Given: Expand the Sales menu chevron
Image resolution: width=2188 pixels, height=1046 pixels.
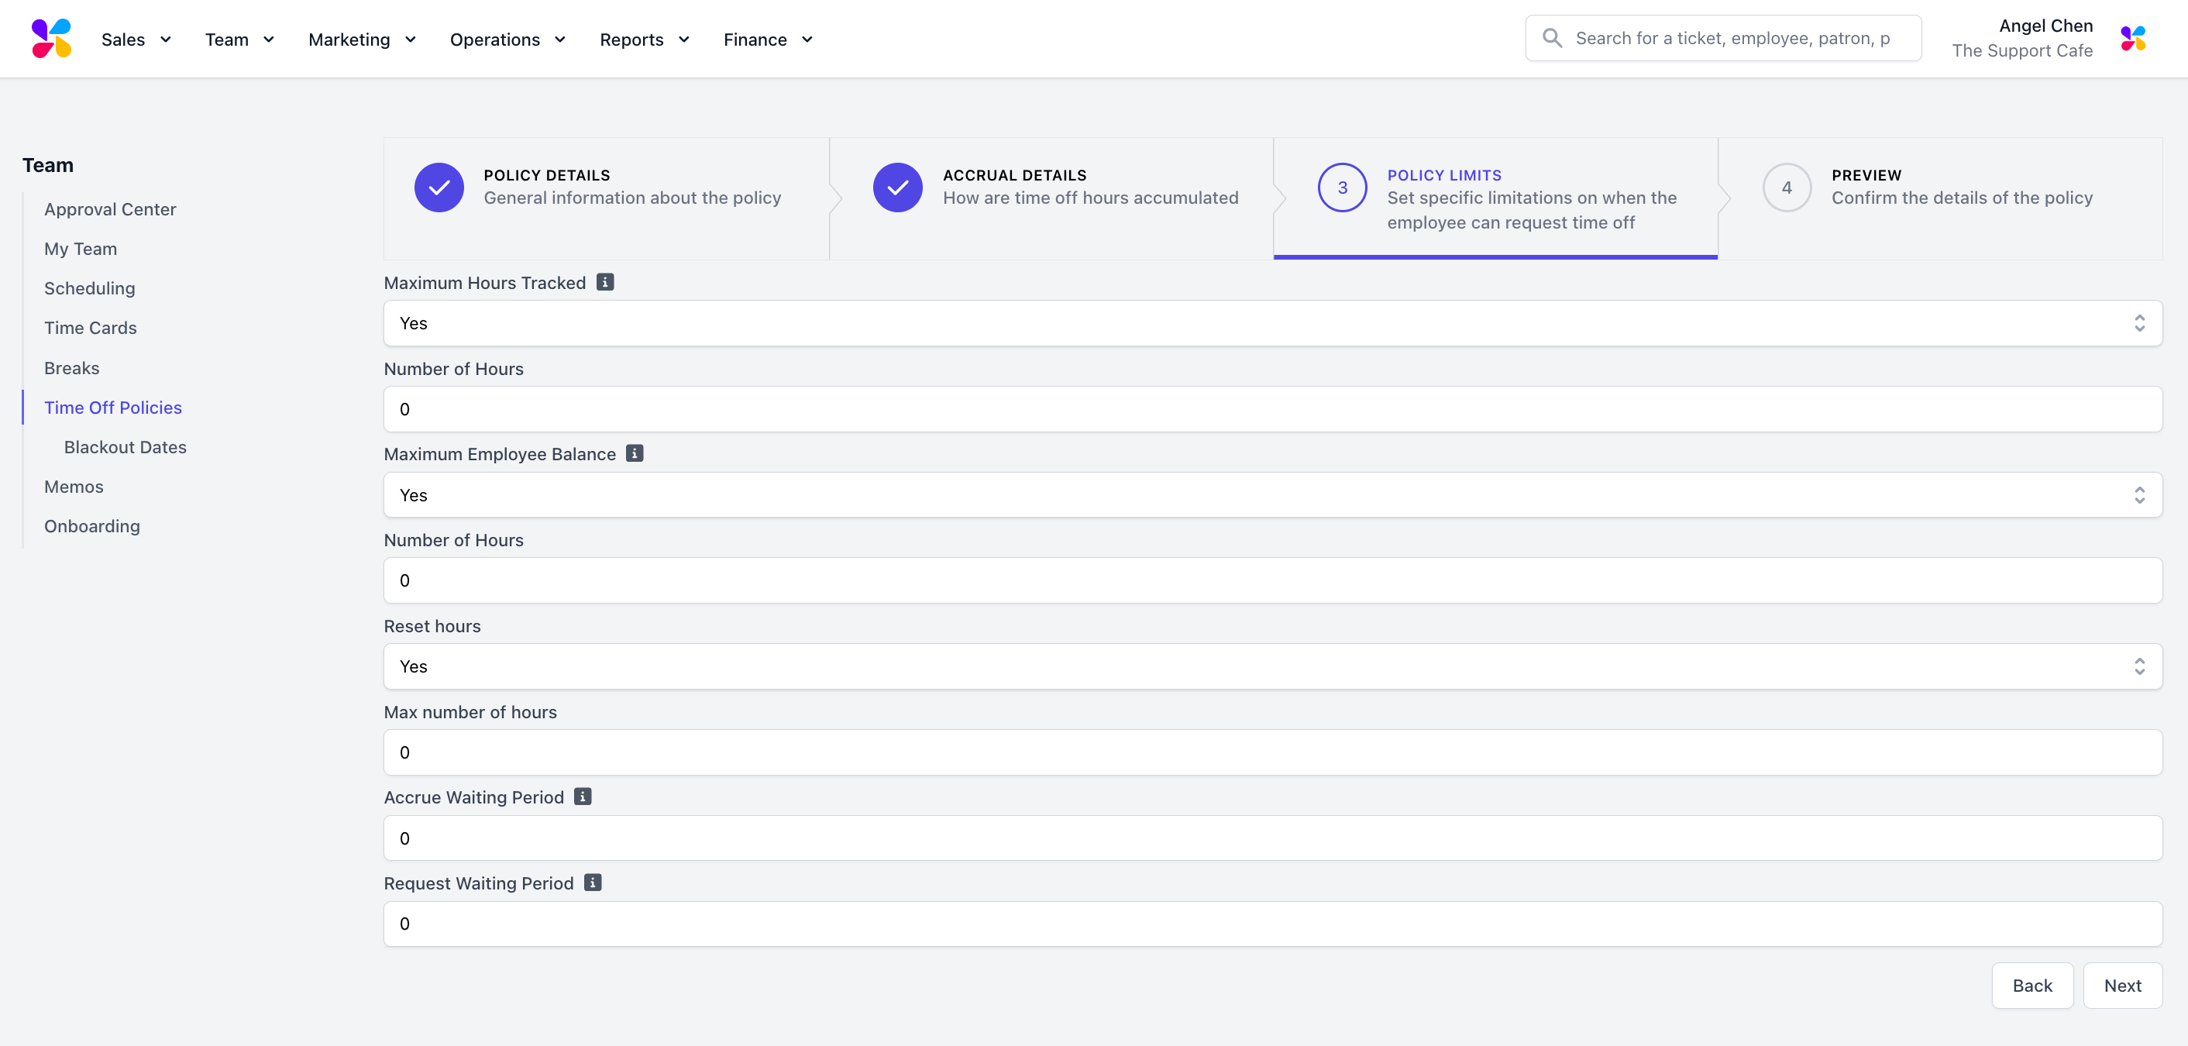Looking at the screenshot, I should pyautogui.click(x=166, y=39).
